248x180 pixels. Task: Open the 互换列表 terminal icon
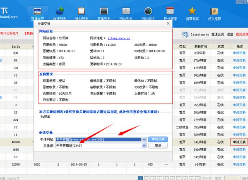coord(104,12)
